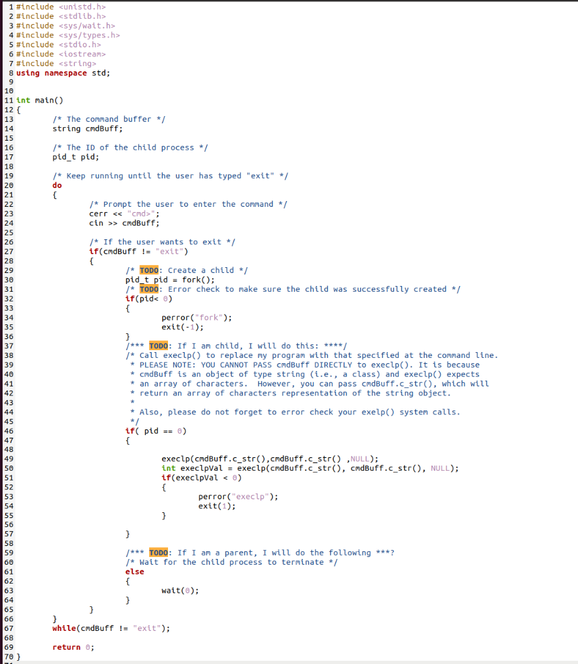This screenshot has height=664, width=578.
Task: Click line number 1 in the gutter
Action: (12, 6)
